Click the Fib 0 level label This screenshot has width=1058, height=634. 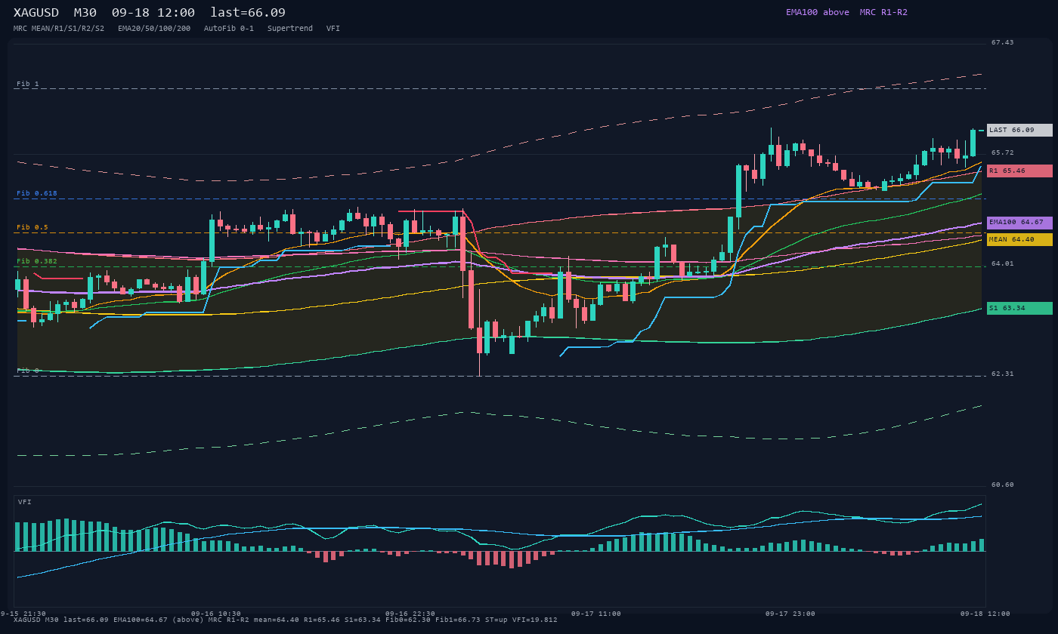pos(28,371)
